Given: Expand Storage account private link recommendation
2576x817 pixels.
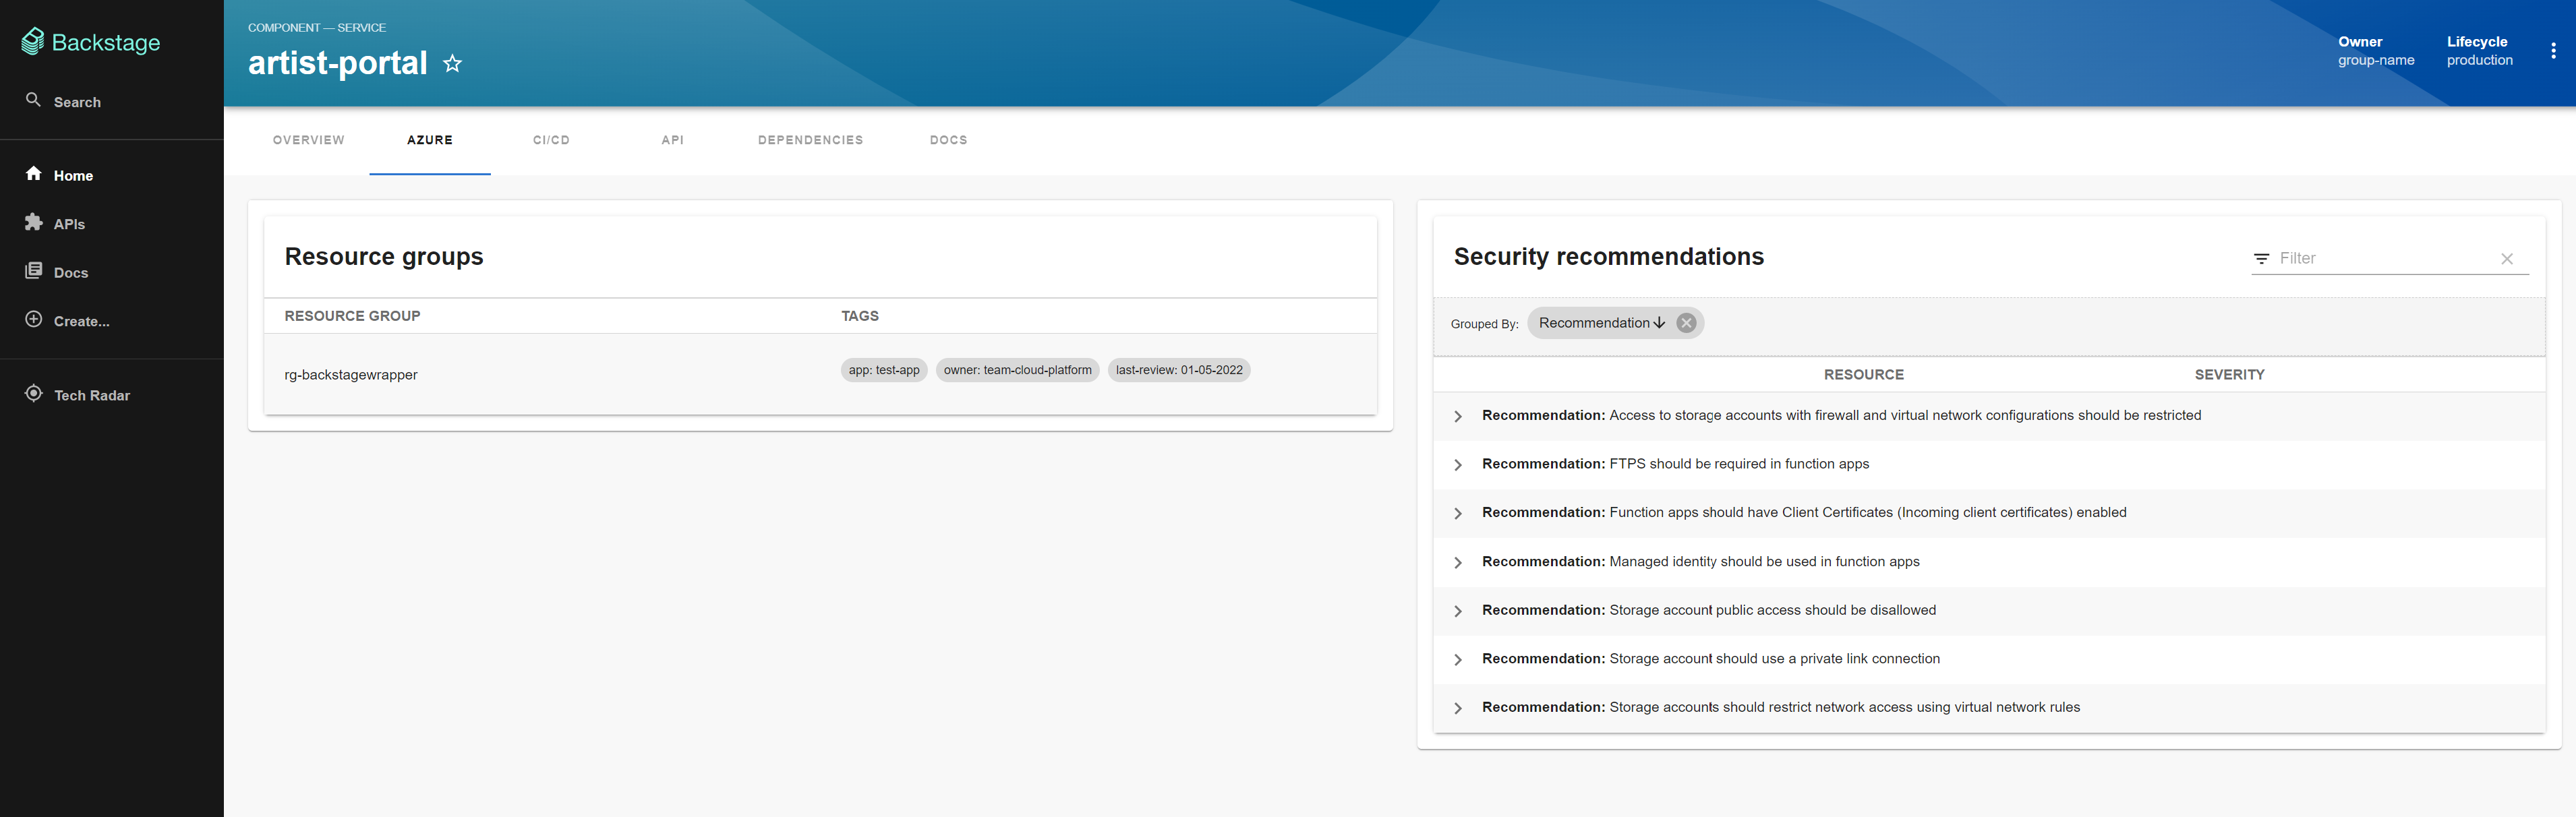Looking at the screenshot, I should (1458, 660).
